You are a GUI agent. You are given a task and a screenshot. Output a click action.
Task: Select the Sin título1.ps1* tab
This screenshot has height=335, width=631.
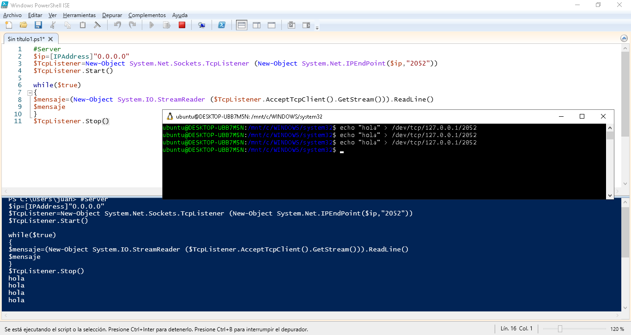click(x=26, y=39)
